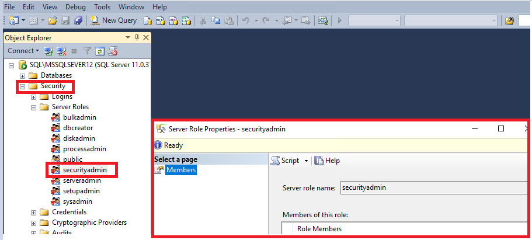Click the Open File folder icon
Screen dimensions: 532x240
point(52,20)
